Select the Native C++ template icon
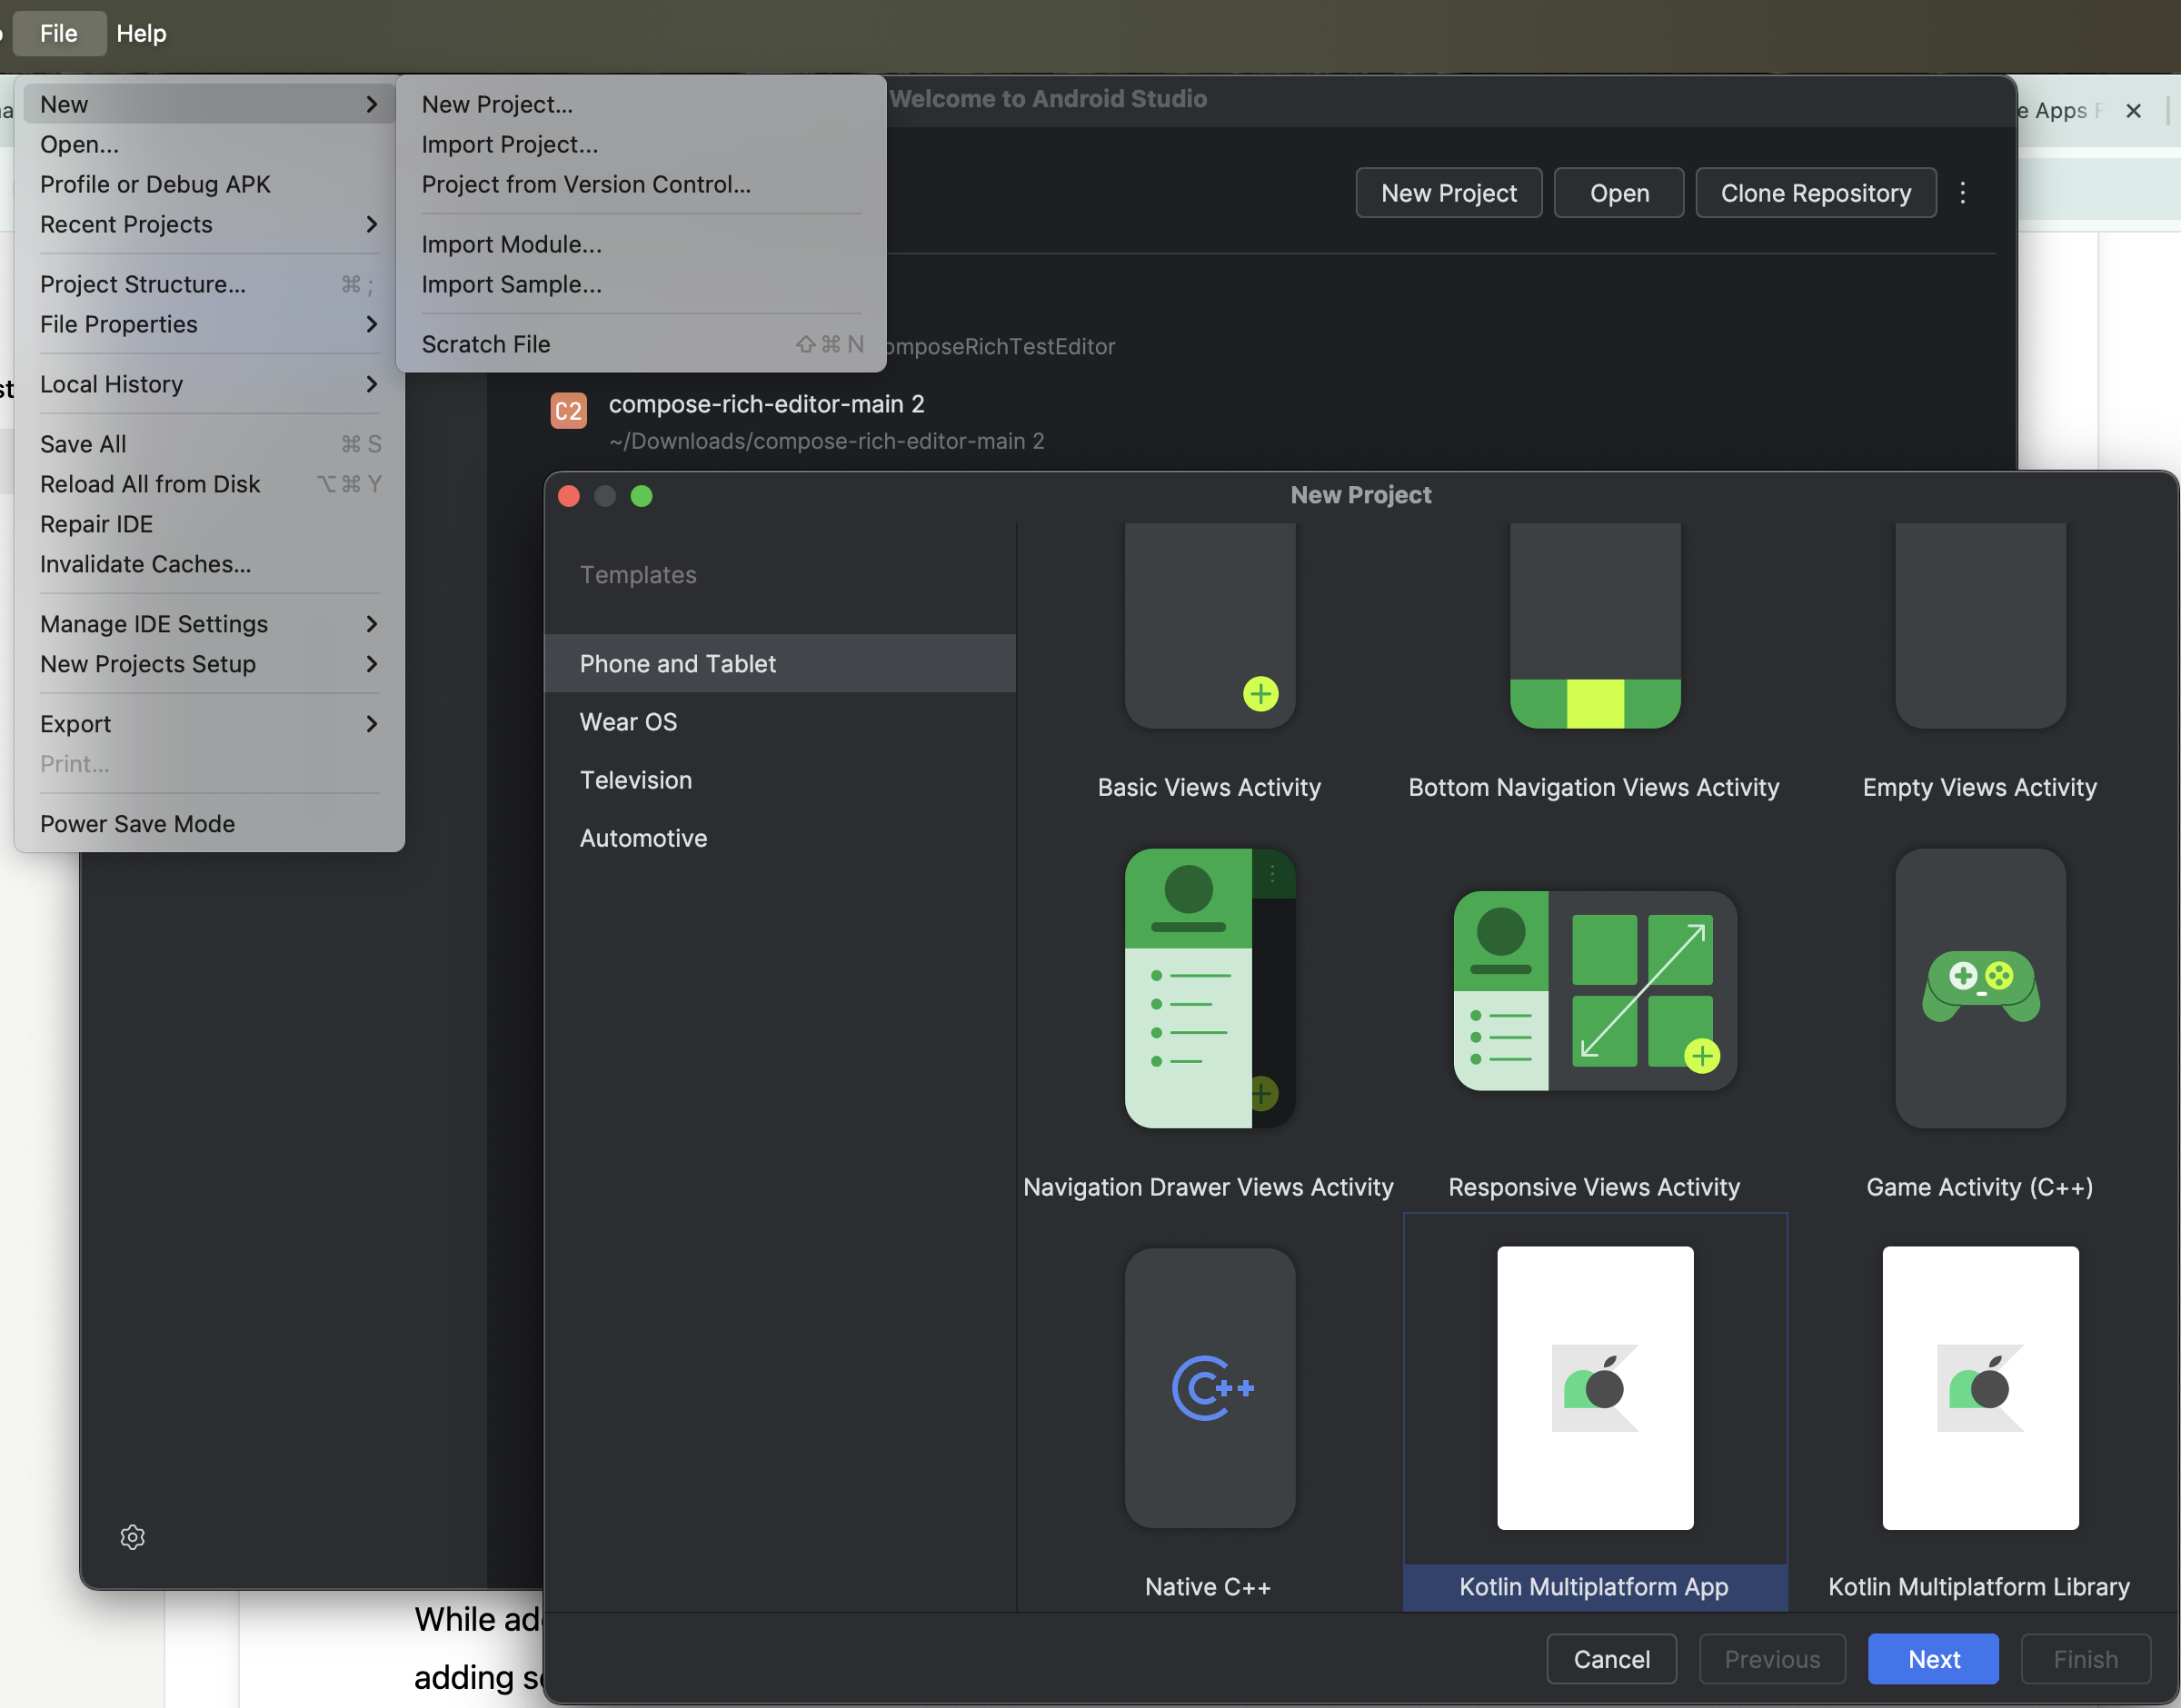The width and height of the screenshot is (2181, 1708). (1210, 1387)
